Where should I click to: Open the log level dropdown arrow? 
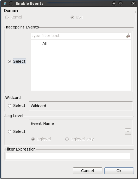pos(128,131)
